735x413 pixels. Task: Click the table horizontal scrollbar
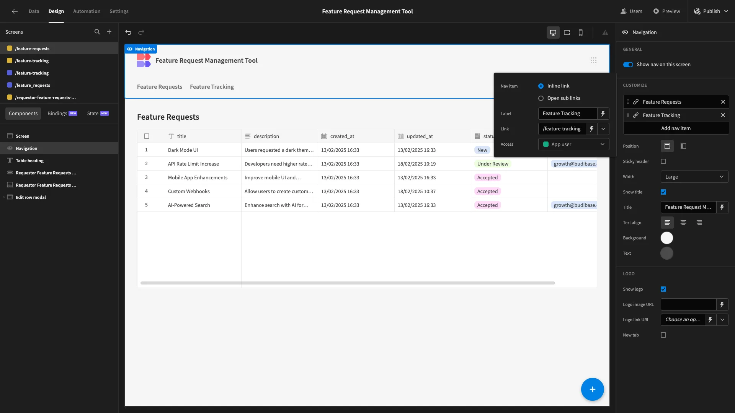pos(348,283)
